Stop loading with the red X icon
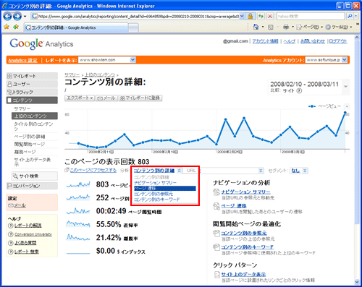362x287 pixels. tap(270, 17)
